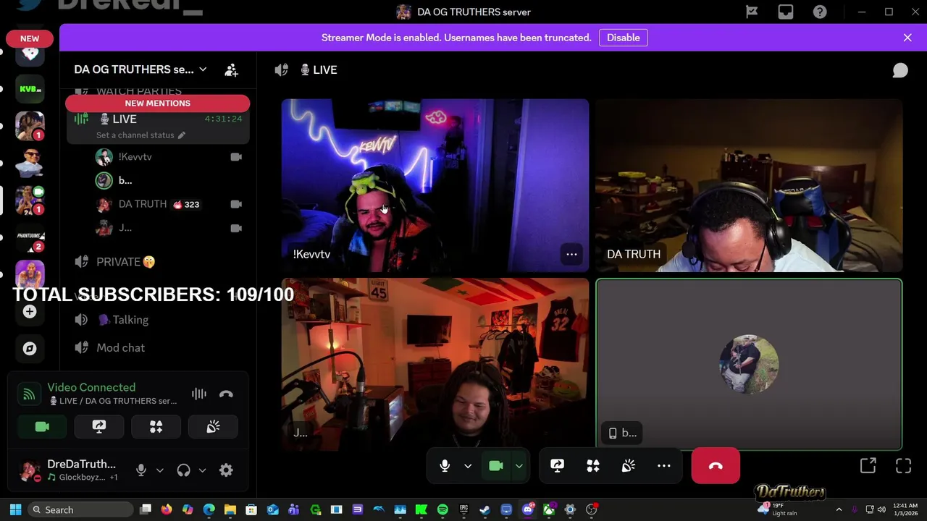Viewport: 927px width, 521px height.
Task: Mute microphone in the call control bar
Action: pyautogui.click(x=445, y=466)
